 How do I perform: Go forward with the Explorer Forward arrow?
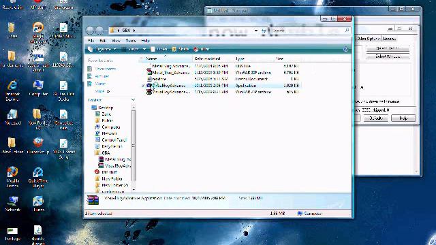click(x=99, y=30)
